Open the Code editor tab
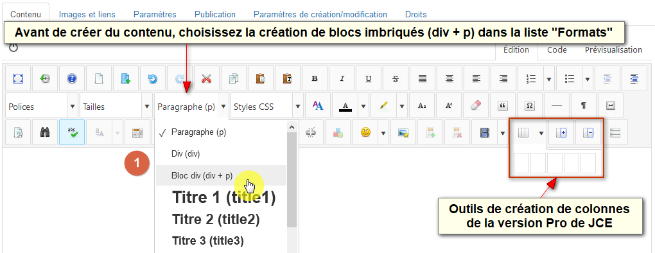The image size is (655, 253). (x=557, y=49)
